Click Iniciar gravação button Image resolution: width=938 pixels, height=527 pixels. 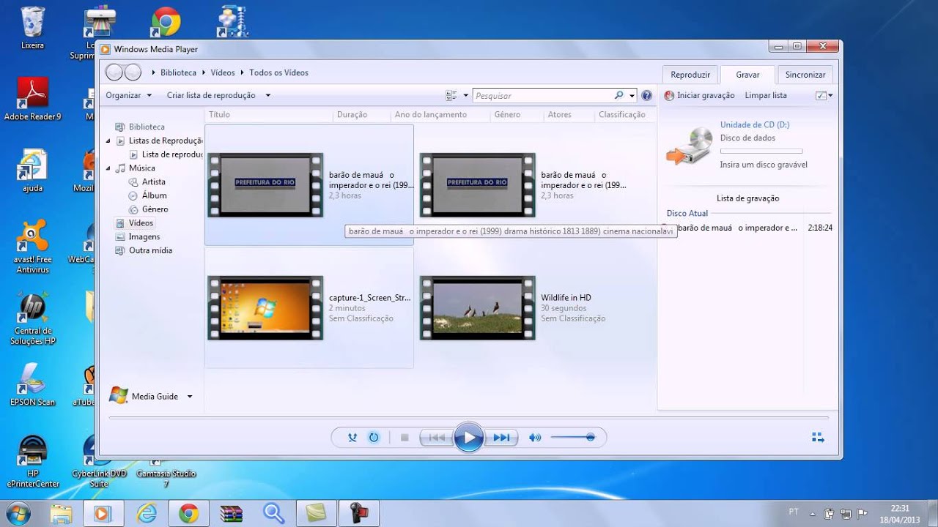699,95
